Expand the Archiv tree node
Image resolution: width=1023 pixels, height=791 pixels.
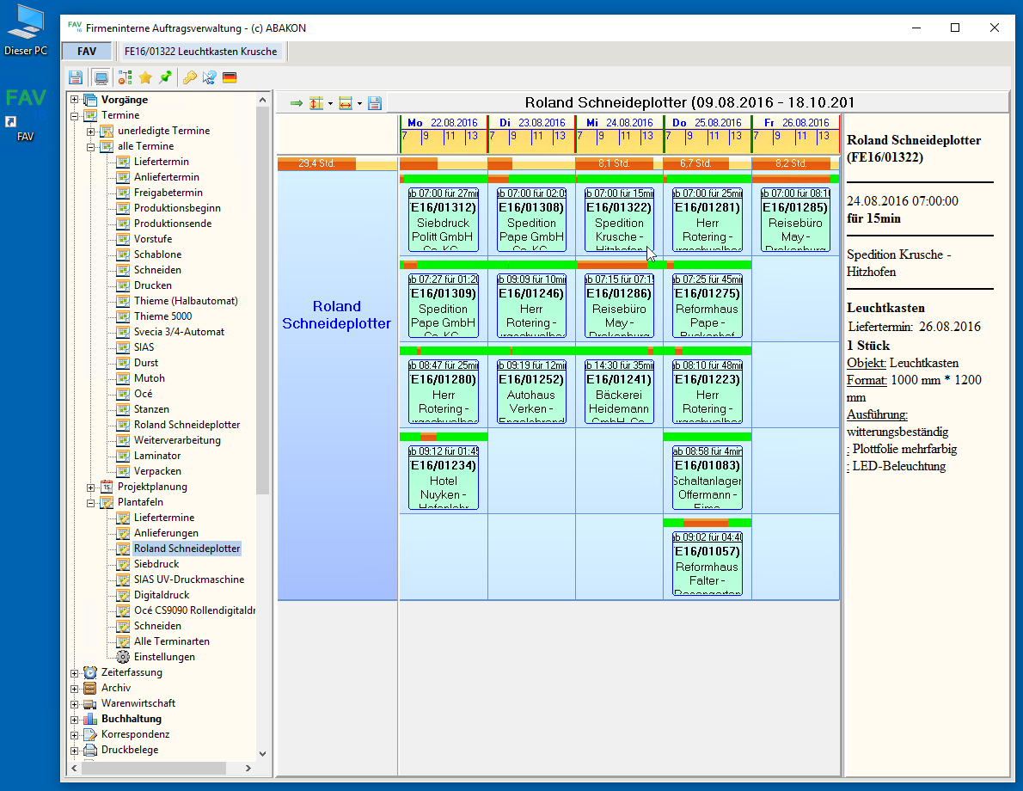point(75,689)
